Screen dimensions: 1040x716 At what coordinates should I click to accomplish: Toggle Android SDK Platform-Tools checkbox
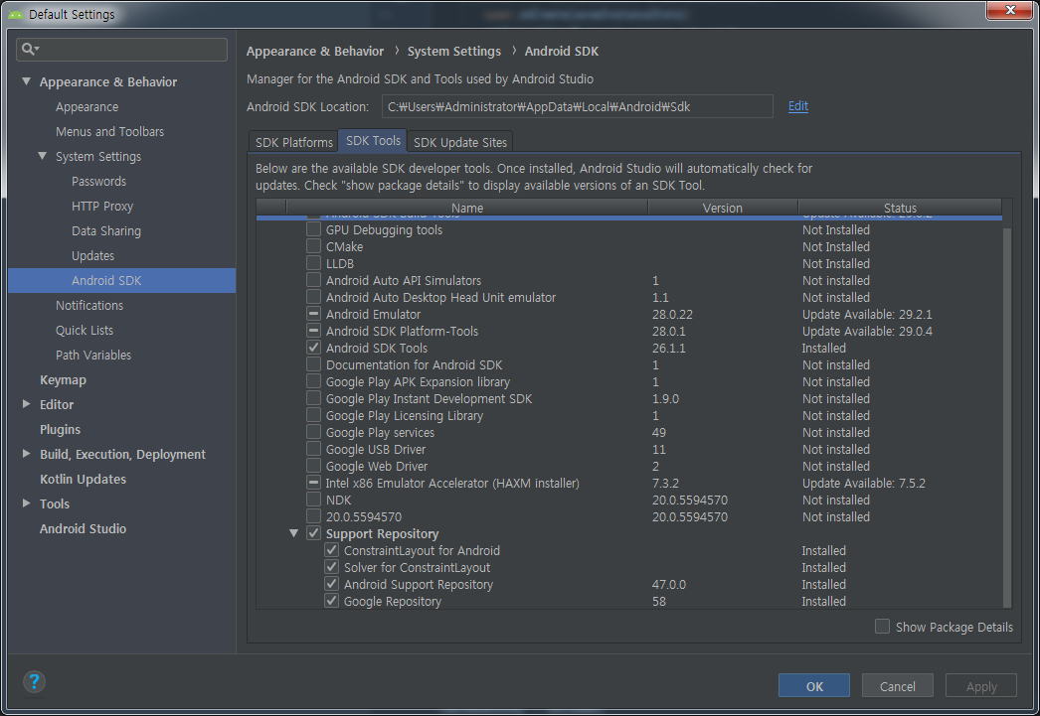tap(314, 331)
